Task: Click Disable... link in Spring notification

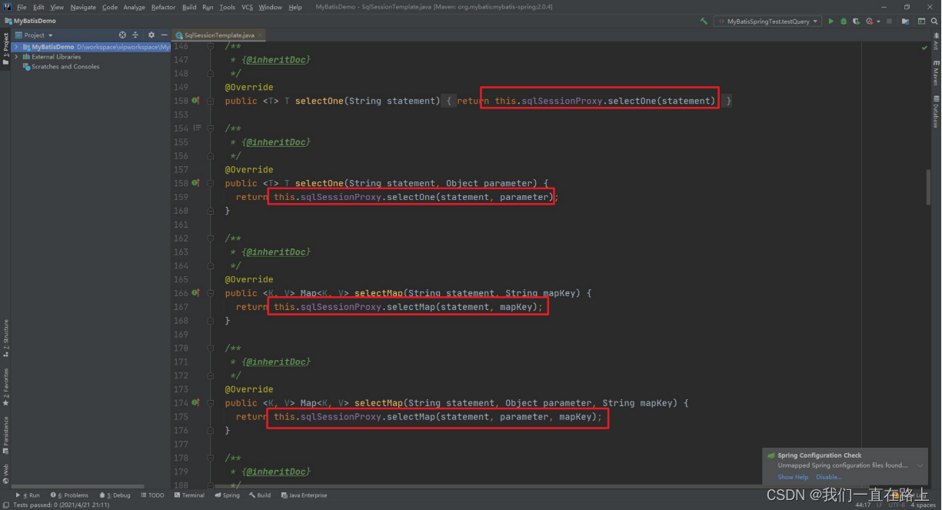Action: pos(828,477)
